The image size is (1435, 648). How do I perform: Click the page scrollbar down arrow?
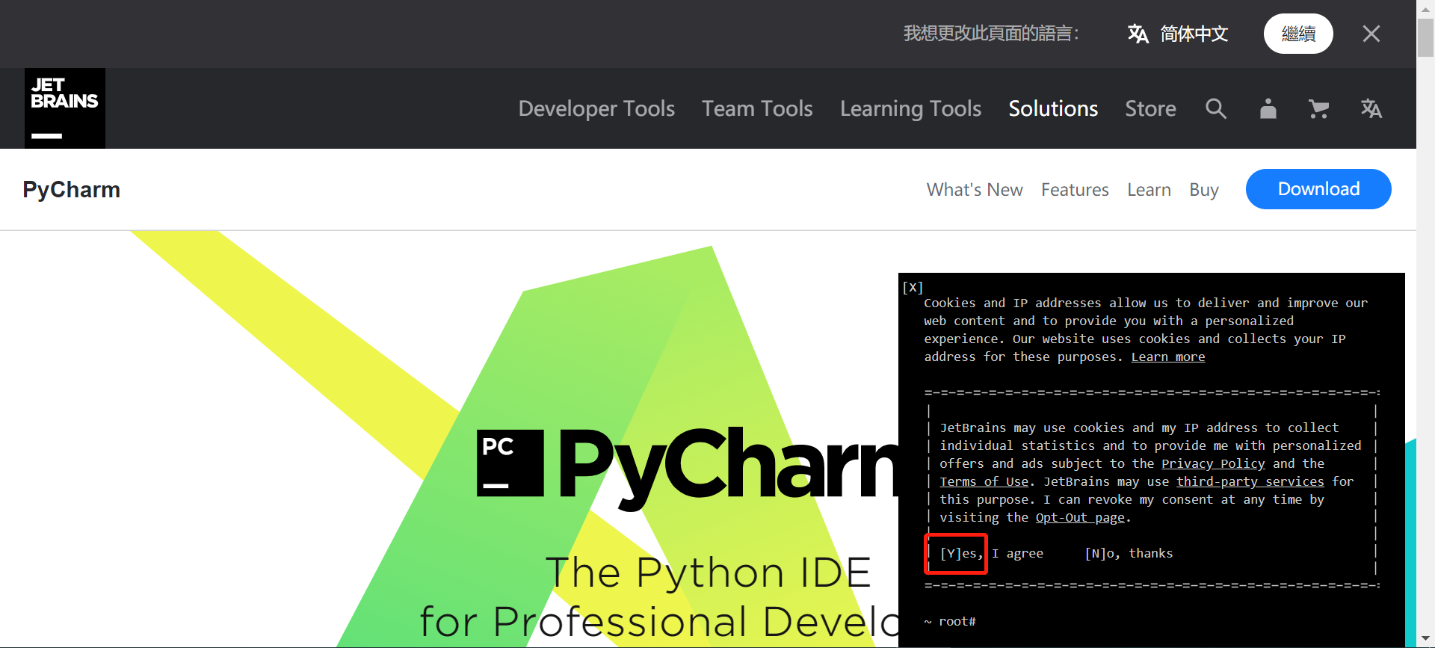pos(1425,639)
